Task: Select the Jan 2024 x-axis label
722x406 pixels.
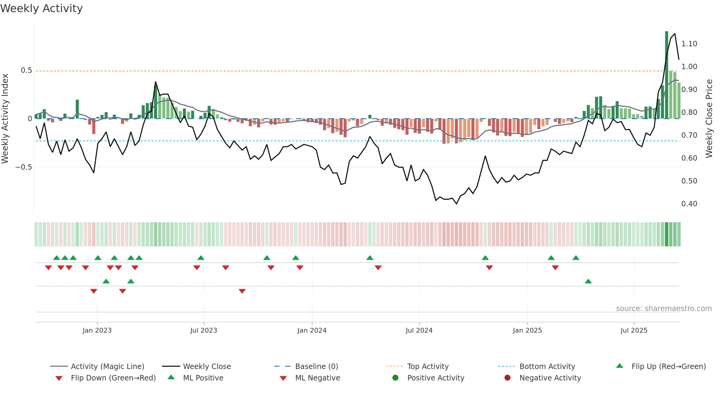Action: (x=312, y=330)
